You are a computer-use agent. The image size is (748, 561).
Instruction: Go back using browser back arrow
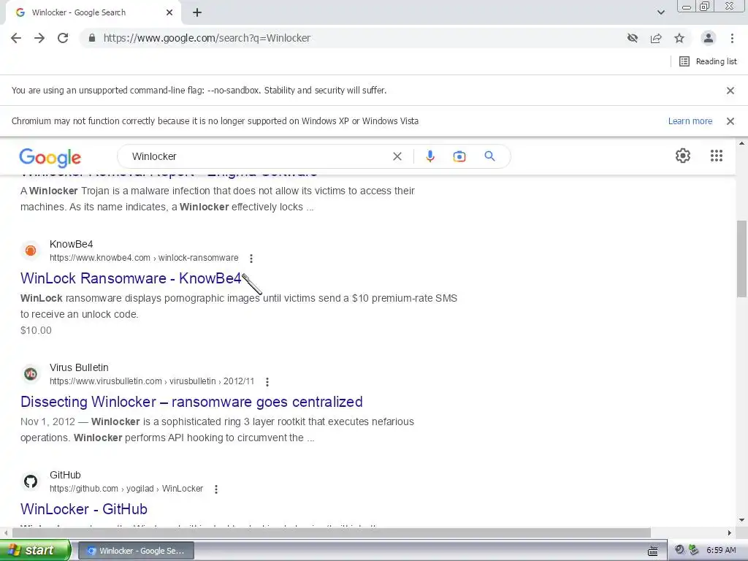tap(16, 38)
